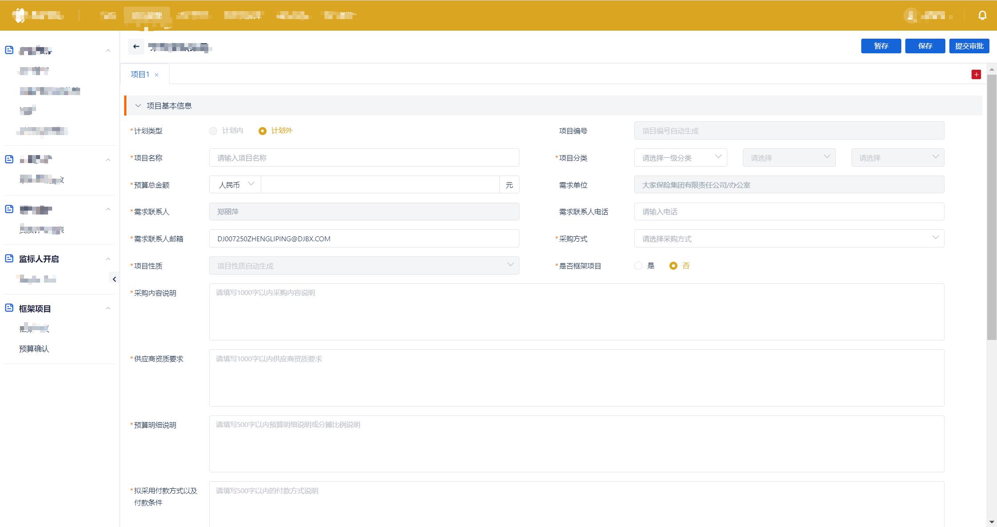Select the 计划外 radio option
The image size is (997, 527).
263,131
